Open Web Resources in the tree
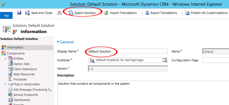The image size is (229, 105). click(x=24, y=74)
